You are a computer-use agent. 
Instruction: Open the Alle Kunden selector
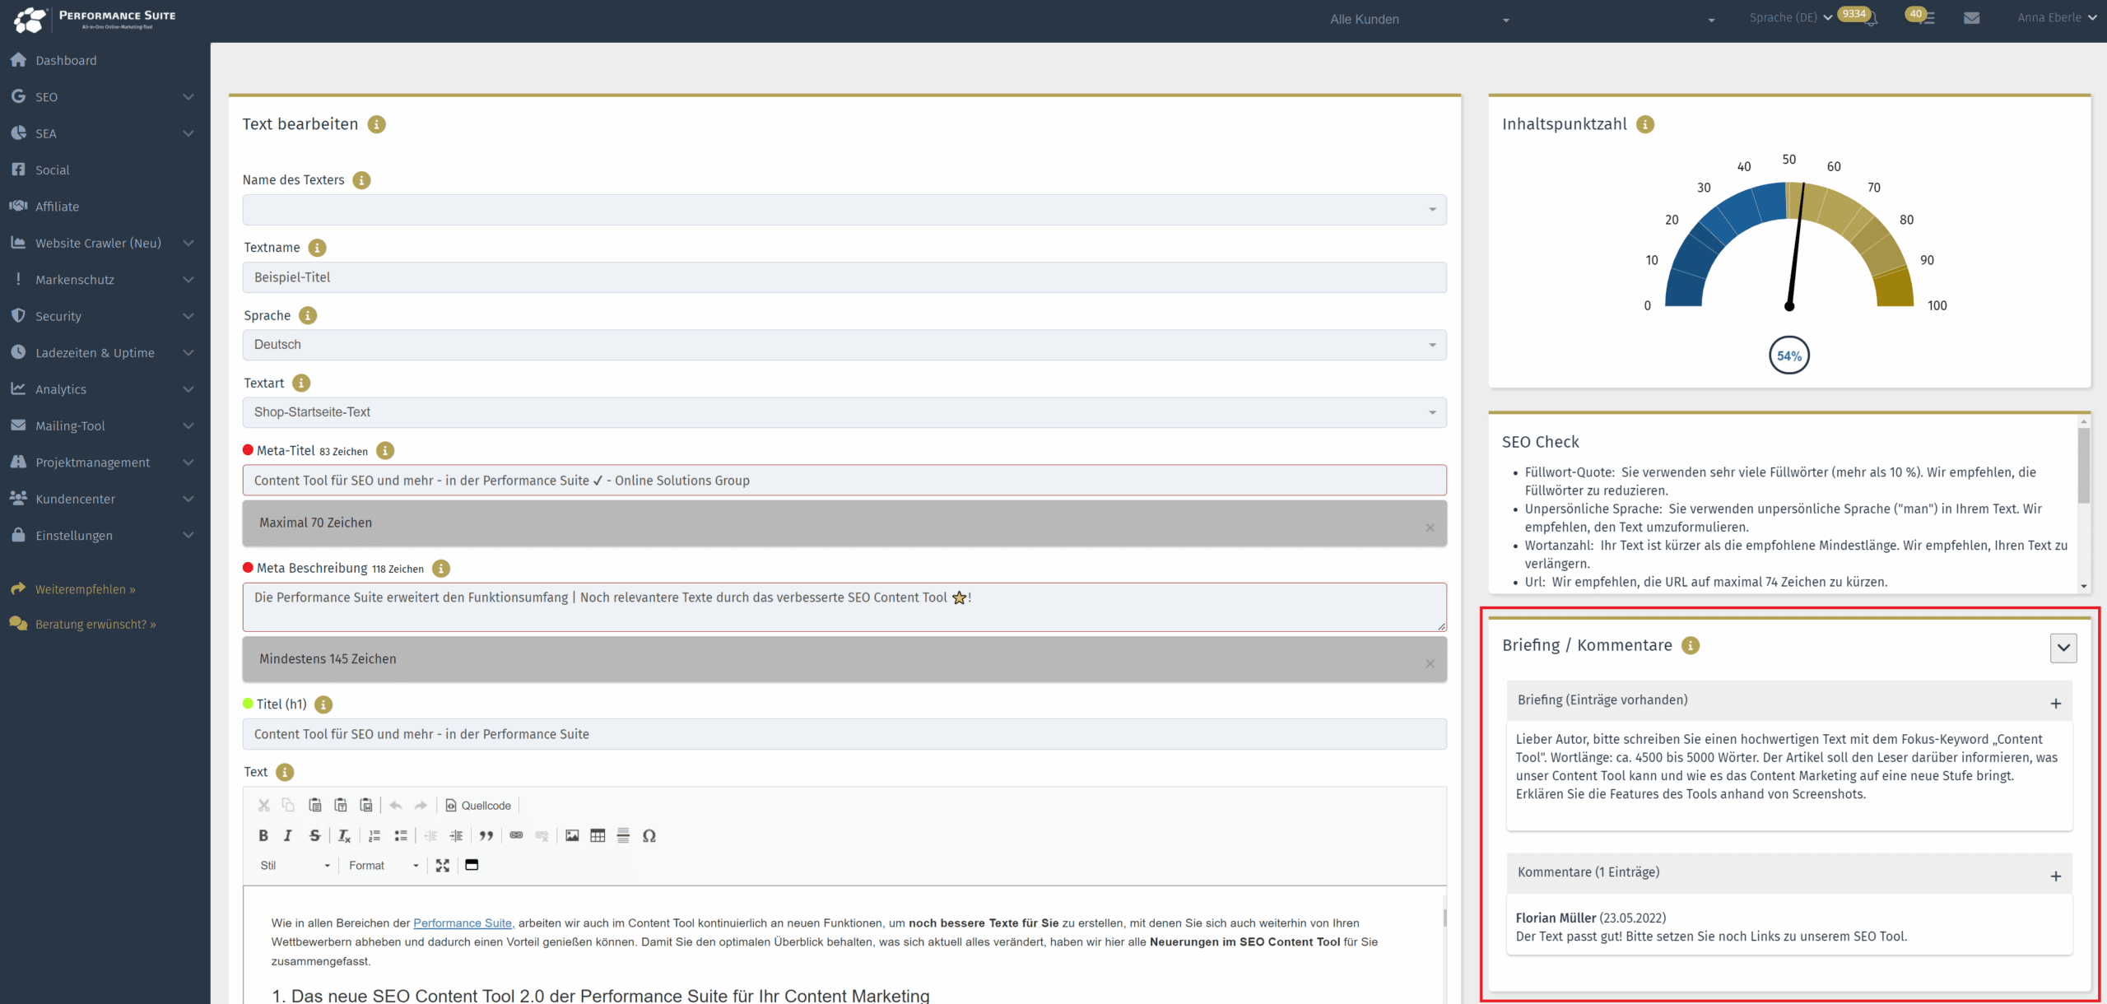point(1419,19)
